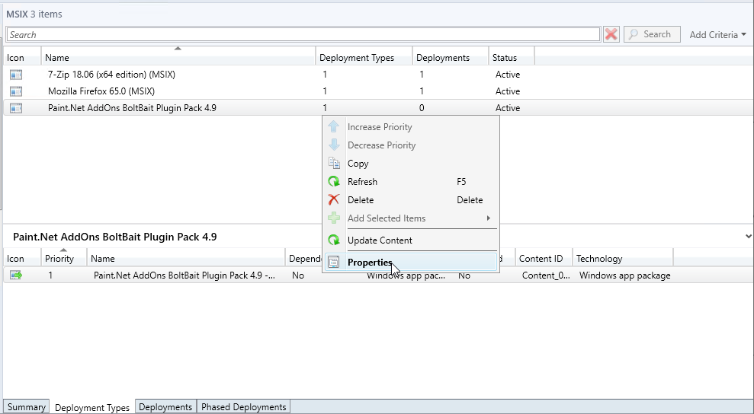
Task: Select the Mozilla Firefox 65.0 (MSIX) row
Action: tap(101, 91)
